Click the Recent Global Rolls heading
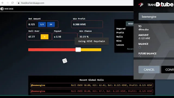The image size is (174, 98). [x=92, y=80]
